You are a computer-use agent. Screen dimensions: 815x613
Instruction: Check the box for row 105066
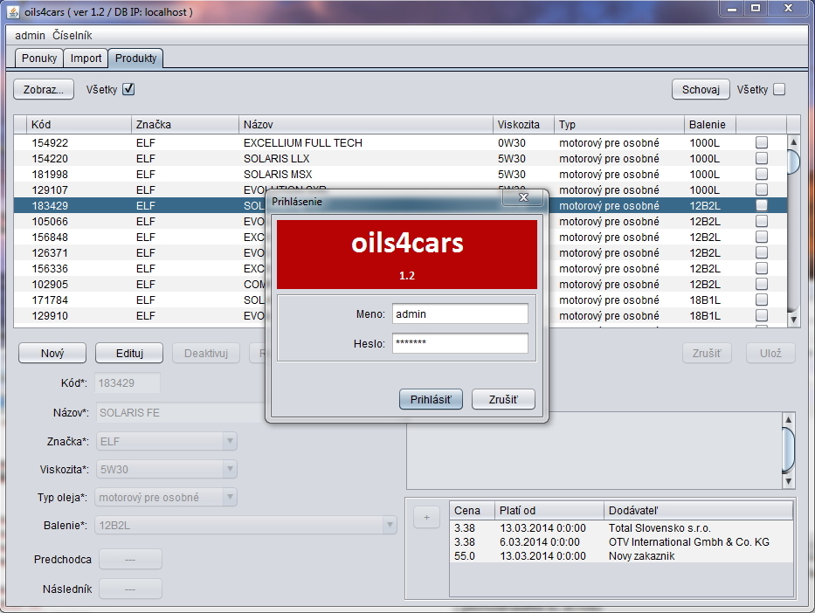[x=762, y=221]
